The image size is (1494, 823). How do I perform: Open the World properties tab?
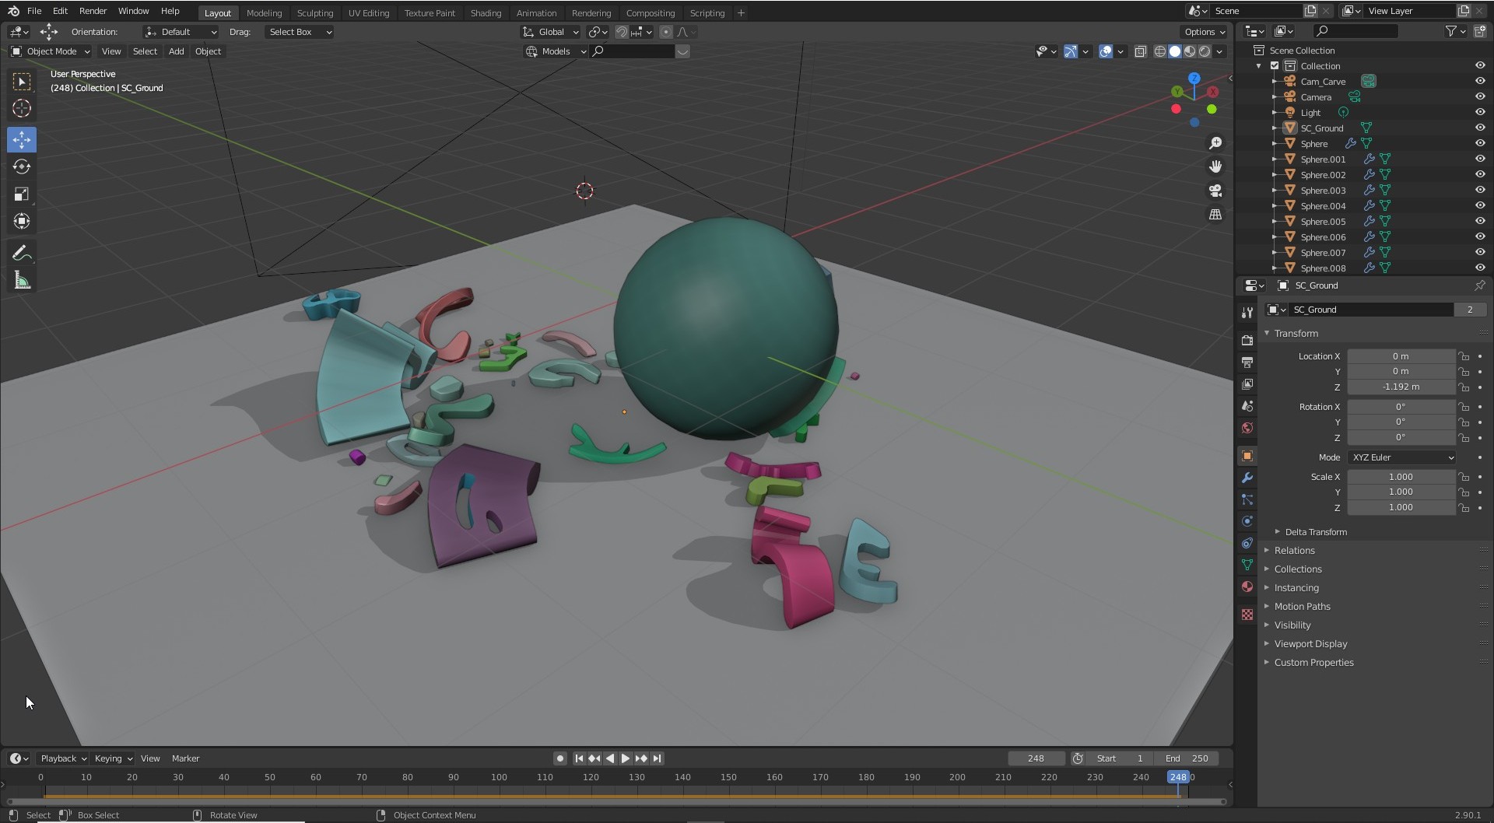(x=1247, y=428)
